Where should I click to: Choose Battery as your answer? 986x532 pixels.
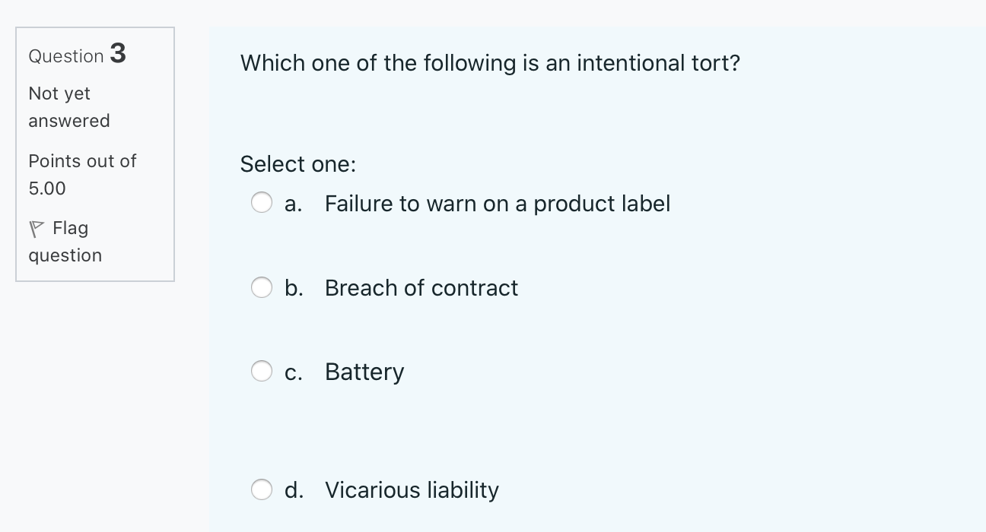point(262,371)
